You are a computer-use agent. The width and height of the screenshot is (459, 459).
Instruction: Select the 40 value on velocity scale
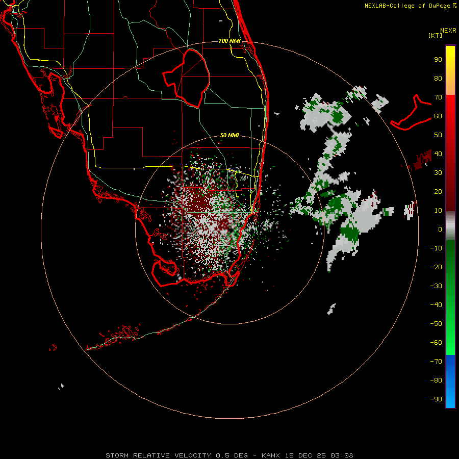pyautogui.click(x=438, y=154)
